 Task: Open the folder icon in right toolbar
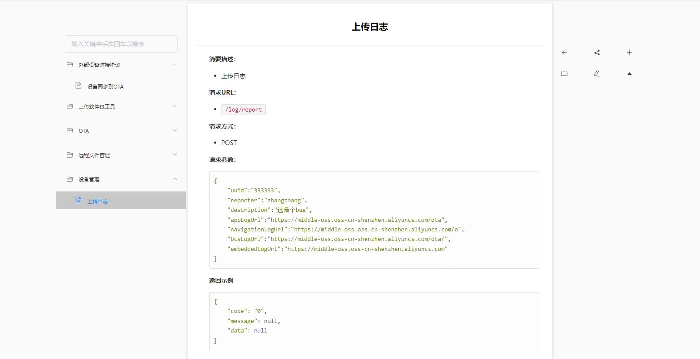(x=564, y=73)
